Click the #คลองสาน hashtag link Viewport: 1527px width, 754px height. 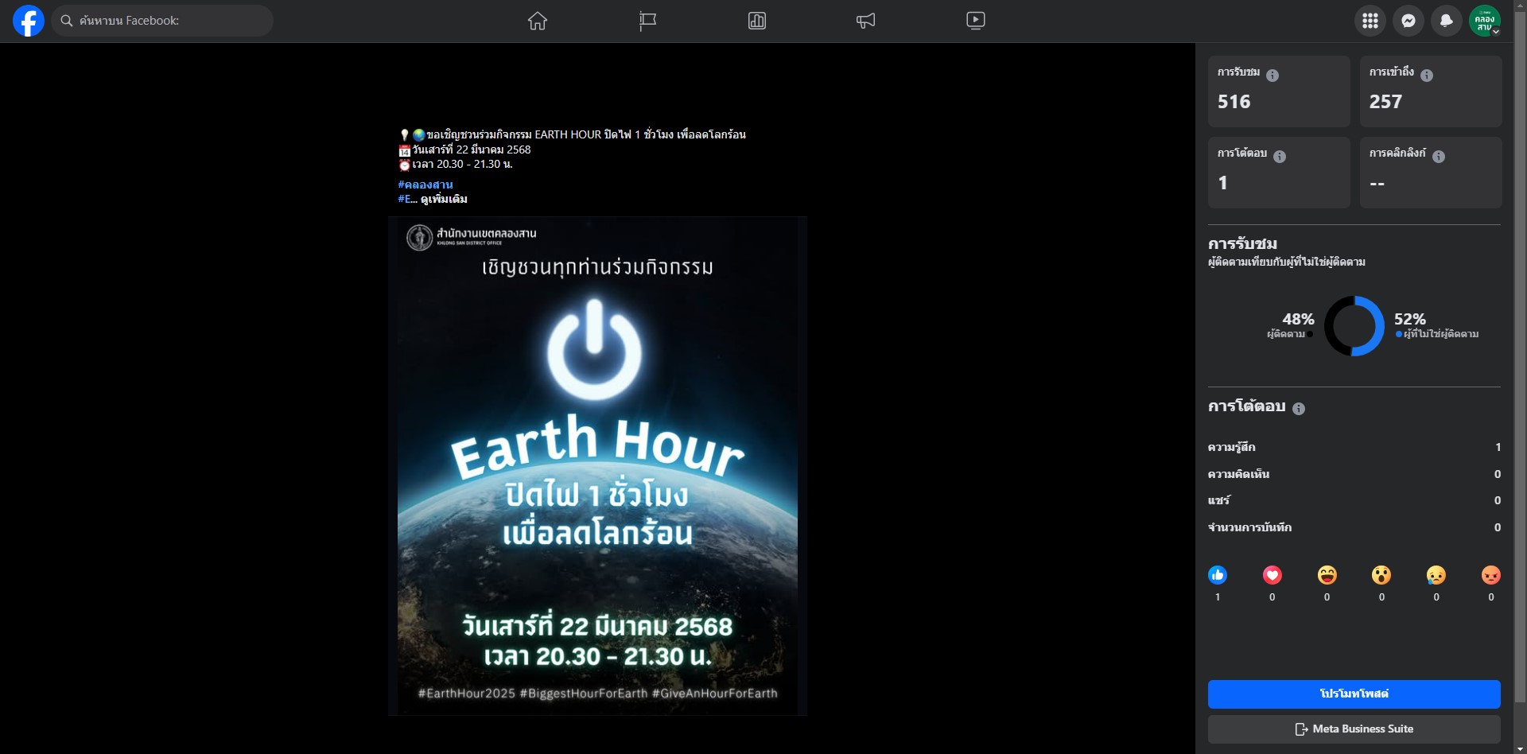(x=425, y=185)
